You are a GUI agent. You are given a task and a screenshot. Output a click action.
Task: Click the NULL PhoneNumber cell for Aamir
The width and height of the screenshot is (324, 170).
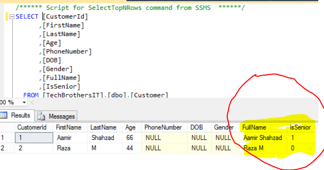click(164, 138)
